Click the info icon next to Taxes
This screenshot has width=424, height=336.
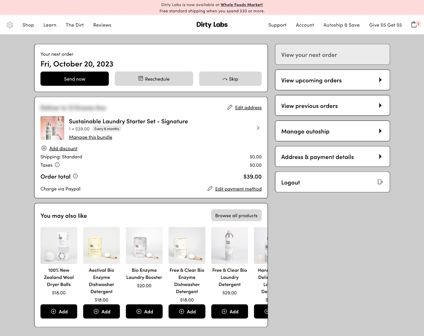point(57,165)
